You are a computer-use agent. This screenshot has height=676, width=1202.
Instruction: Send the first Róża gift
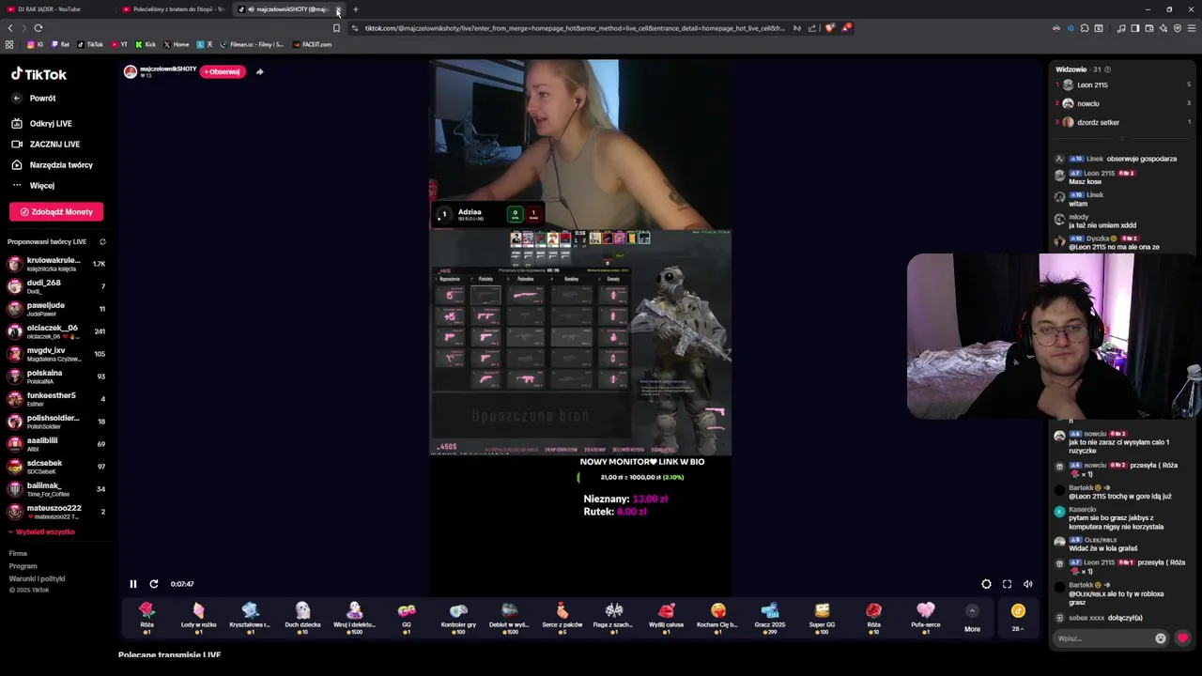point(146,618)
